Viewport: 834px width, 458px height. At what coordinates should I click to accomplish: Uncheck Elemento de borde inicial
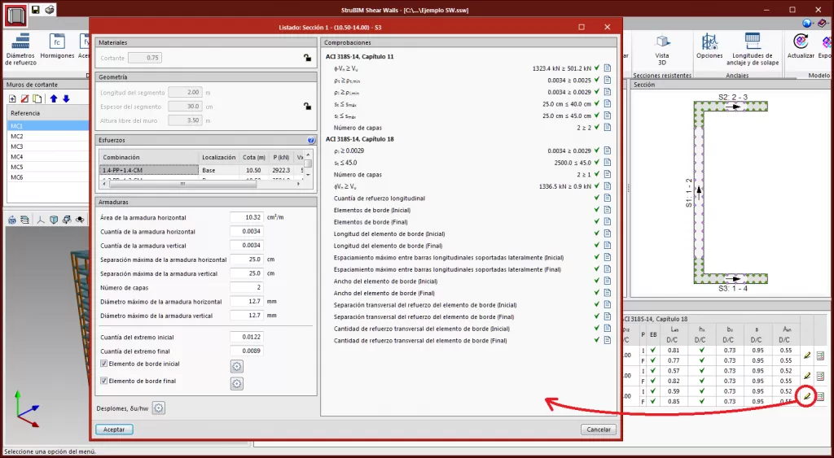103,364
